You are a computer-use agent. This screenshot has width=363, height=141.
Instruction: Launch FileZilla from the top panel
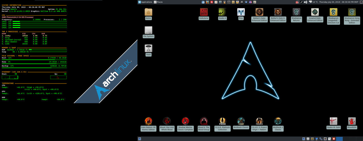[212, 2]
